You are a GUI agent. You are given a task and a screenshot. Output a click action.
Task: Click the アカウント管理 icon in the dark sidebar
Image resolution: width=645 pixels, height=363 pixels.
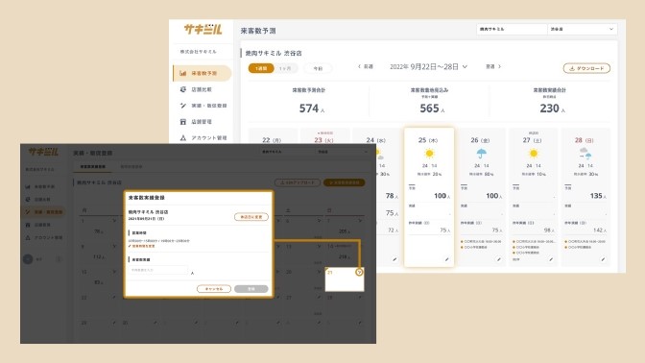click(x=28, y=237)
